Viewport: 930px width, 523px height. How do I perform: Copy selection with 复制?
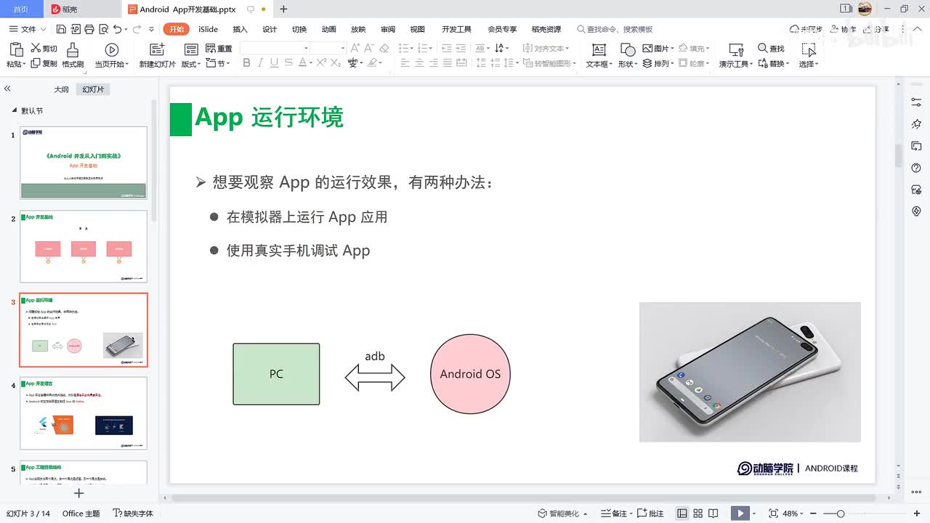[x=44, y=63]
